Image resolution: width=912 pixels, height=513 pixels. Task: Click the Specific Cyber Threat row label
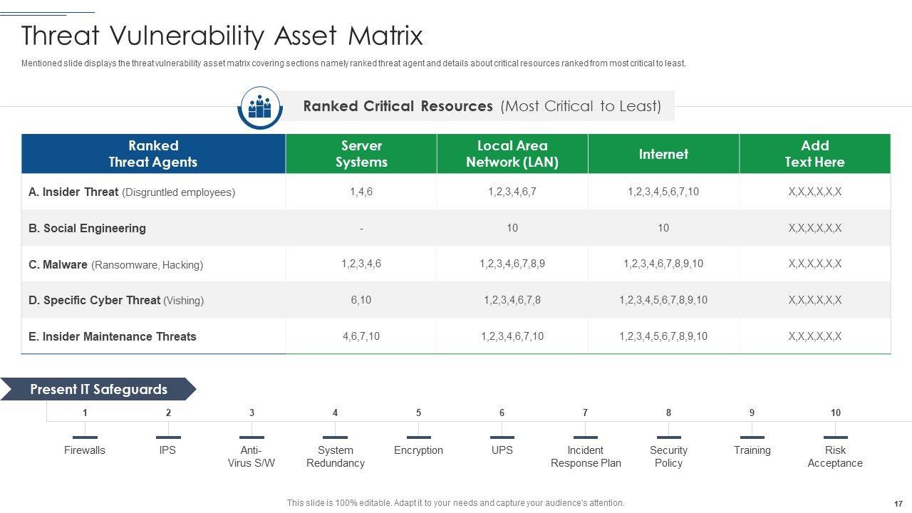point(116,301)
